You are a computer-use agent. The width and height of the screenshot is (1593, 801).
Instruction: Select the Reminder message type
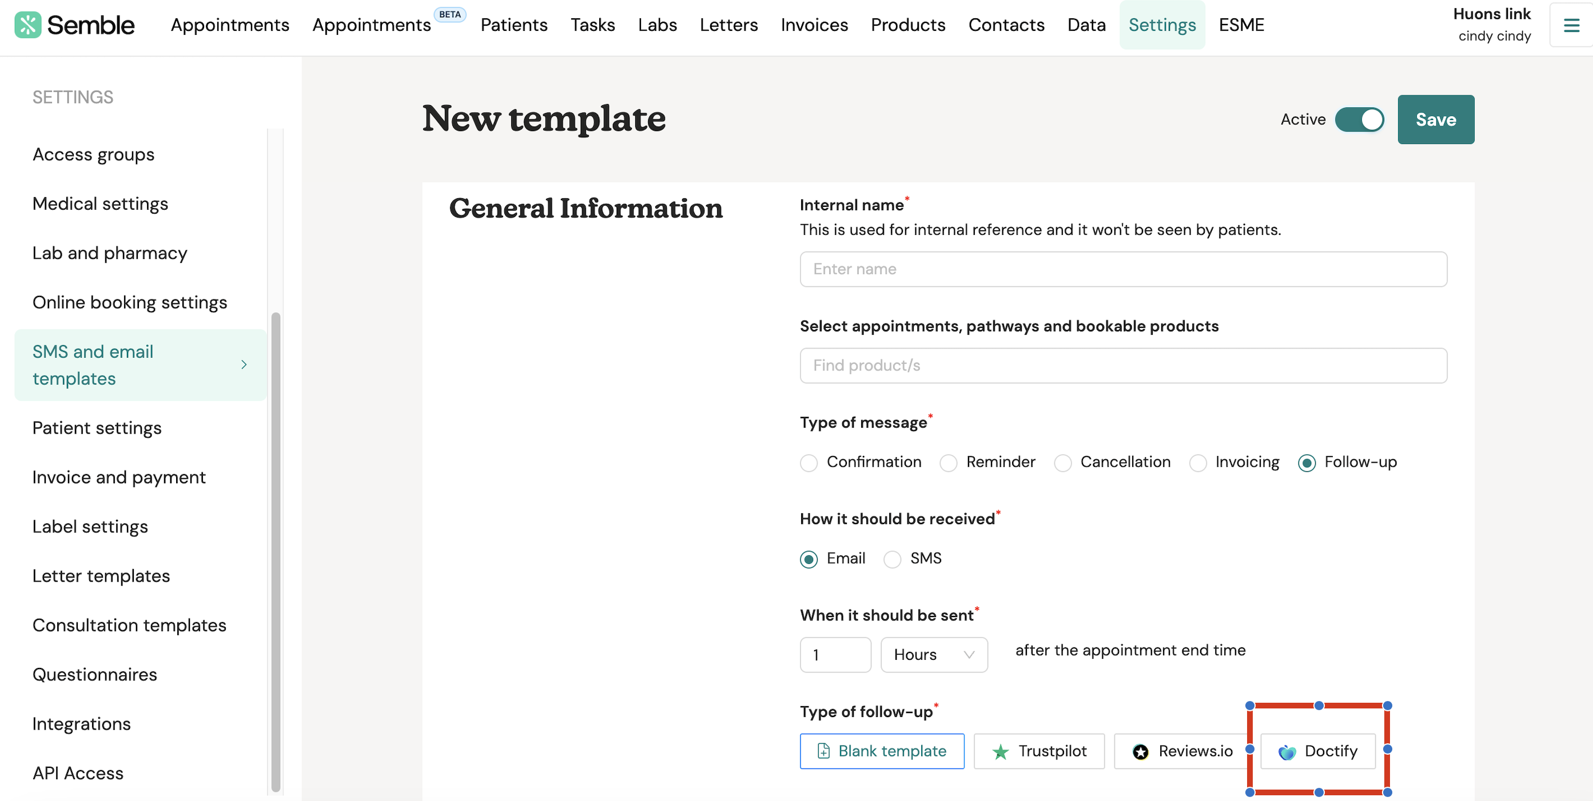[x=949, y=463]
